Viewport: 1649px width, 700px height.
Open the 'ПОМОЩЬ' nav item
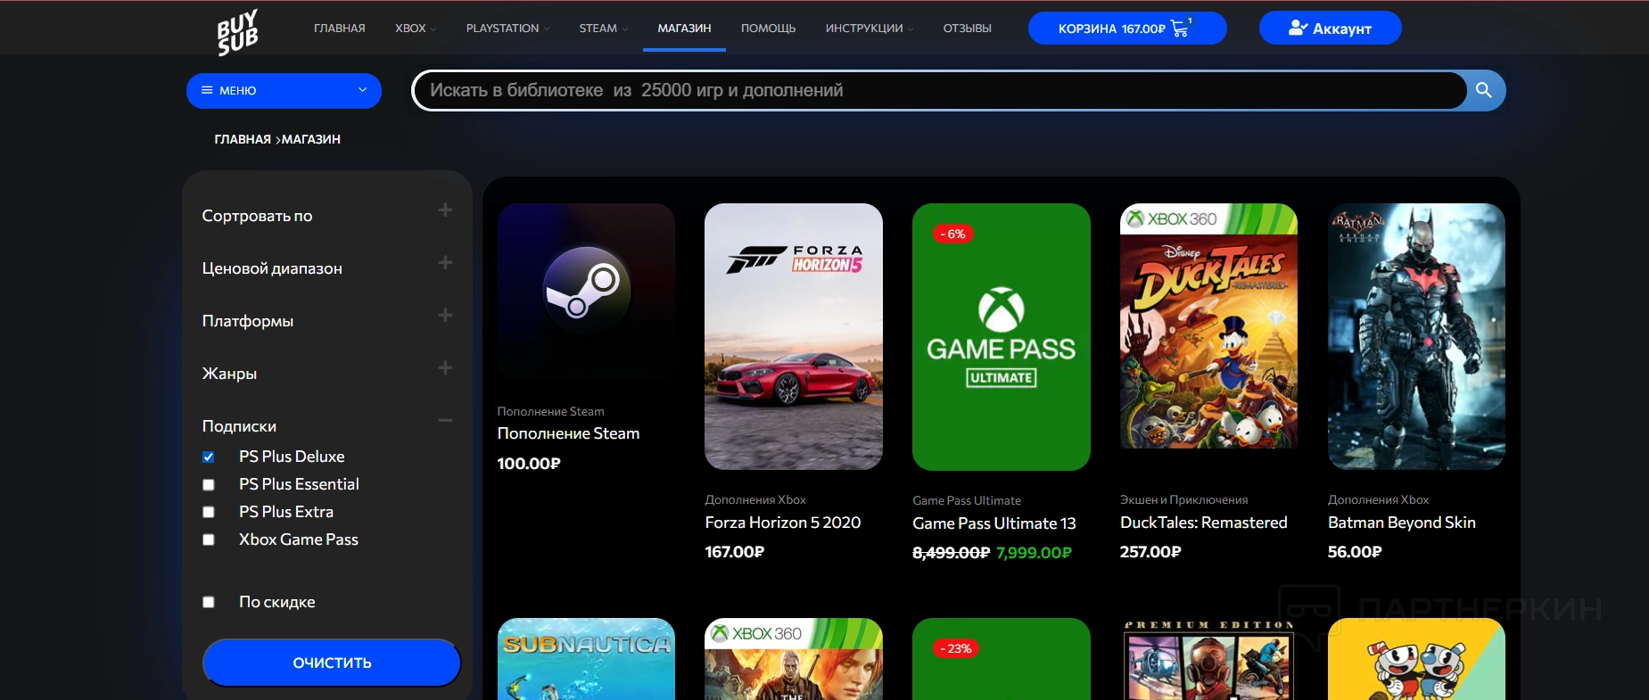click(768, 29)
